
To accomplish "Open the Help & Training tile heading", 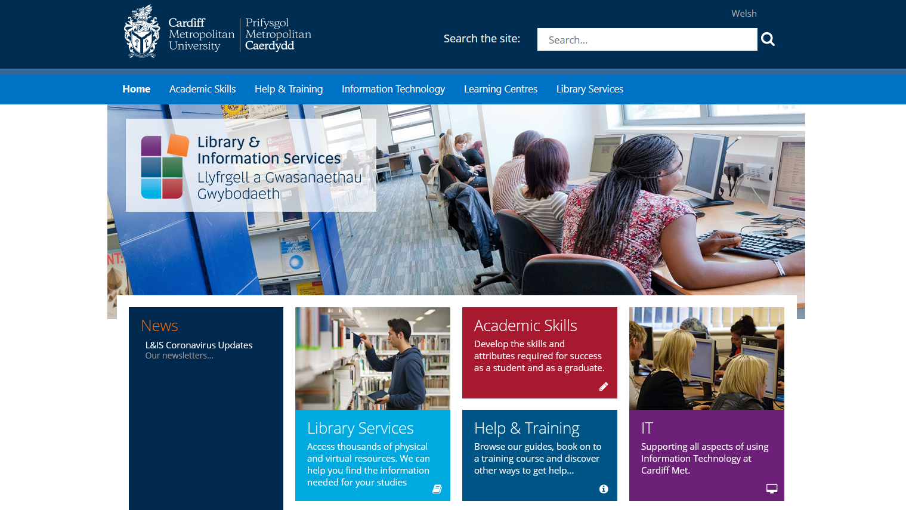I will [527, 428].
